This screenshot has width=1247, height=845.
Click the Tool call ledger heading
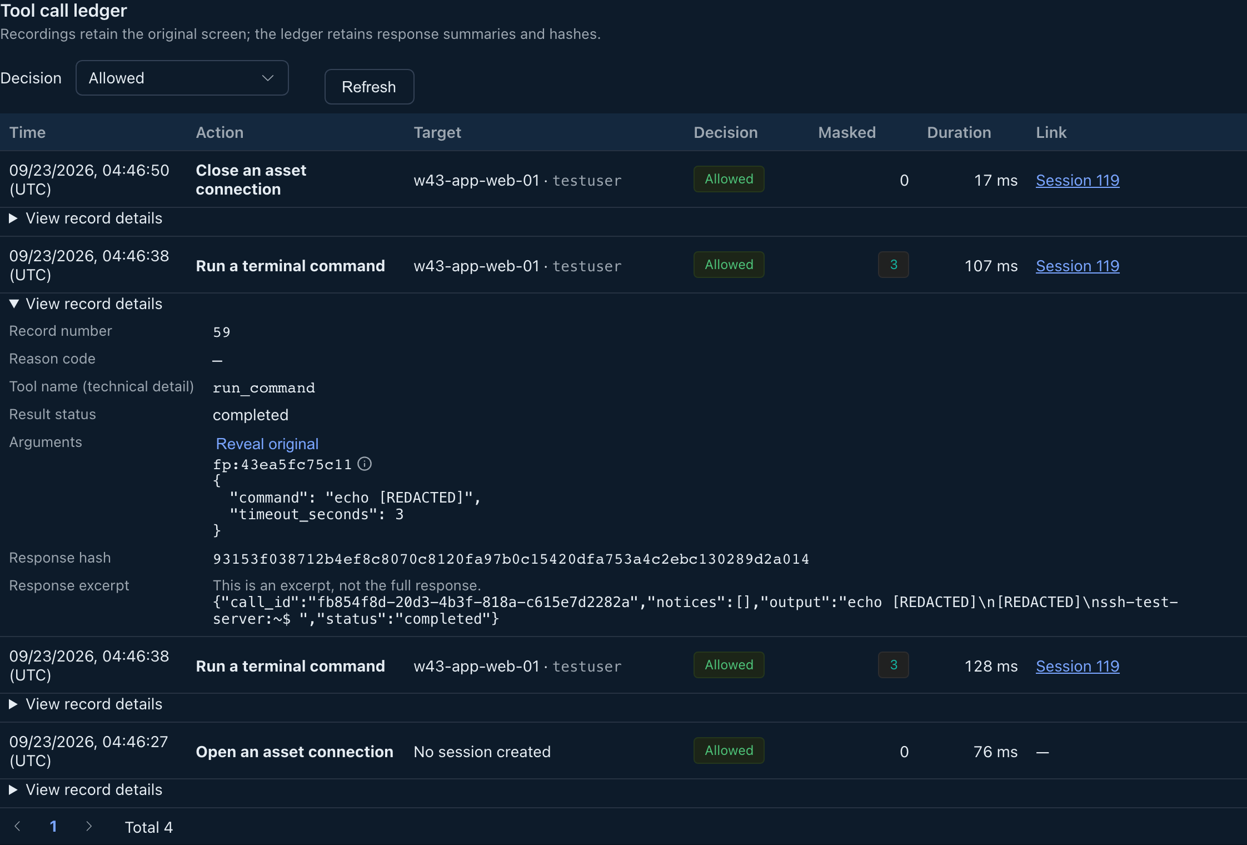[64, 11]
